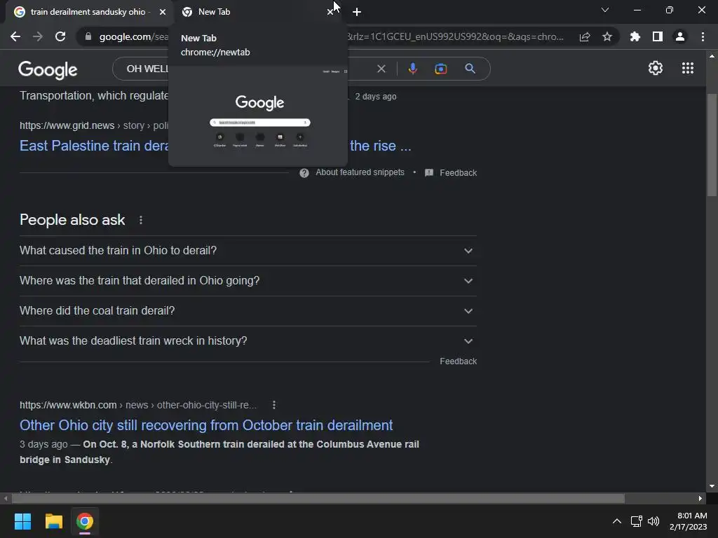Screen dimensions: 718x538
Task: Open the volume tray icon
Action: pos(653,521)
